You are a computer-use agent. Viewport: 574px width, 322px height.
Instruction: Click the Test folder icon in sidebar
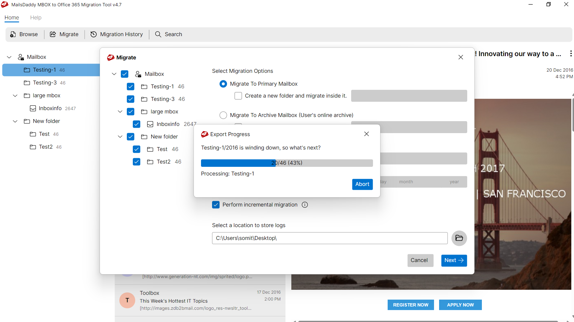pyautogui.click(x=33, y=134)
